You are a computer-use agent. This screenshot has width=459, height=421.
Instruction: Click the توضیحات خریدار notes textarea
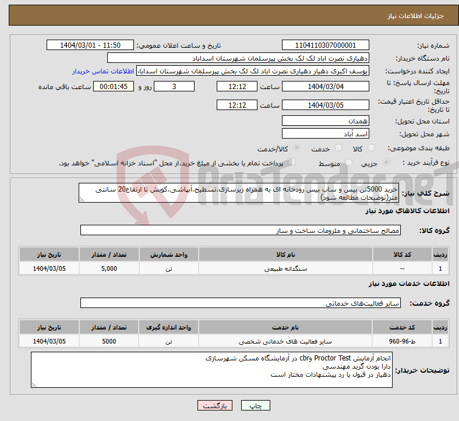(211, 370)
